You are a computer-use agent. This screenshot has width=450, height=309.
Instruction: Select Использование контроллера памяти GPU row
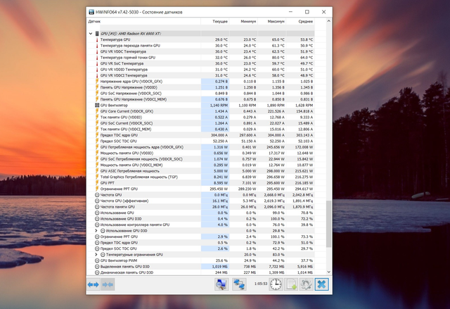tap(200, 225)
